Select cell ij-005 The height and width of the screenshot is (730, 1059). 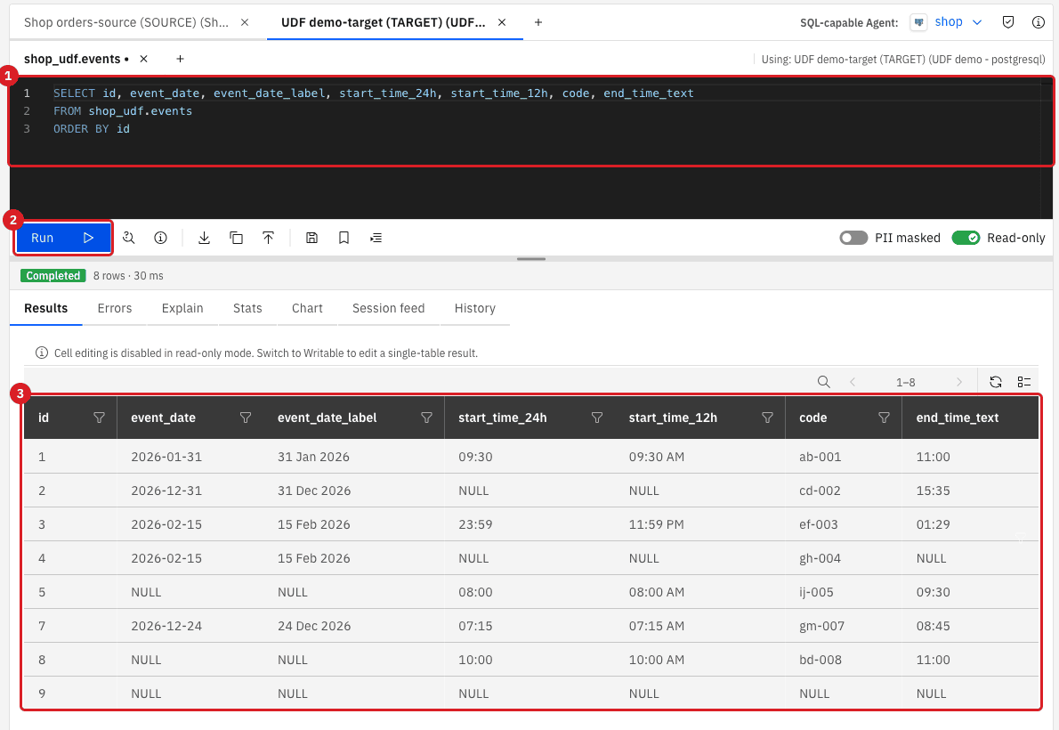pyautogui.click(x=817, y=592)
